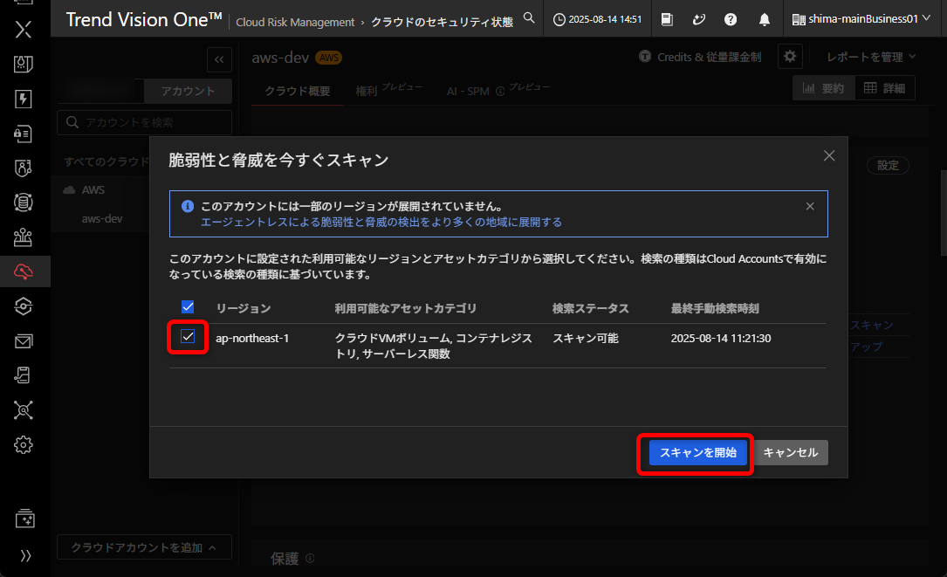Image resolution: width=947 pixels, height=577 pixels.
Task: Select the AI - SPM tab
Action: tap(468, 92)
